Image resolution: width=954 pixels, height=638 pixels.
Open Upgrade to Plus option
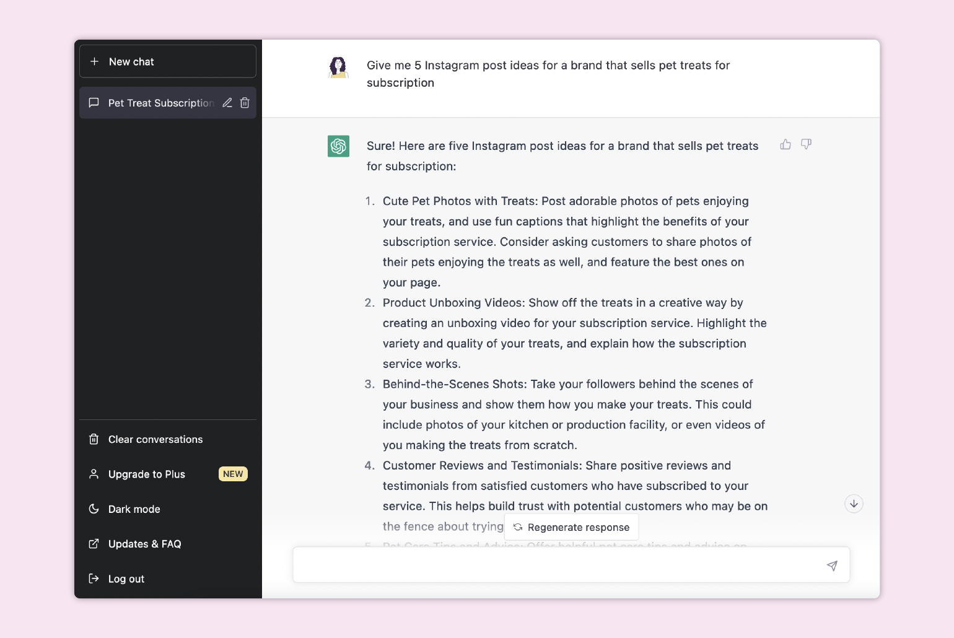[x=147, y=474]
